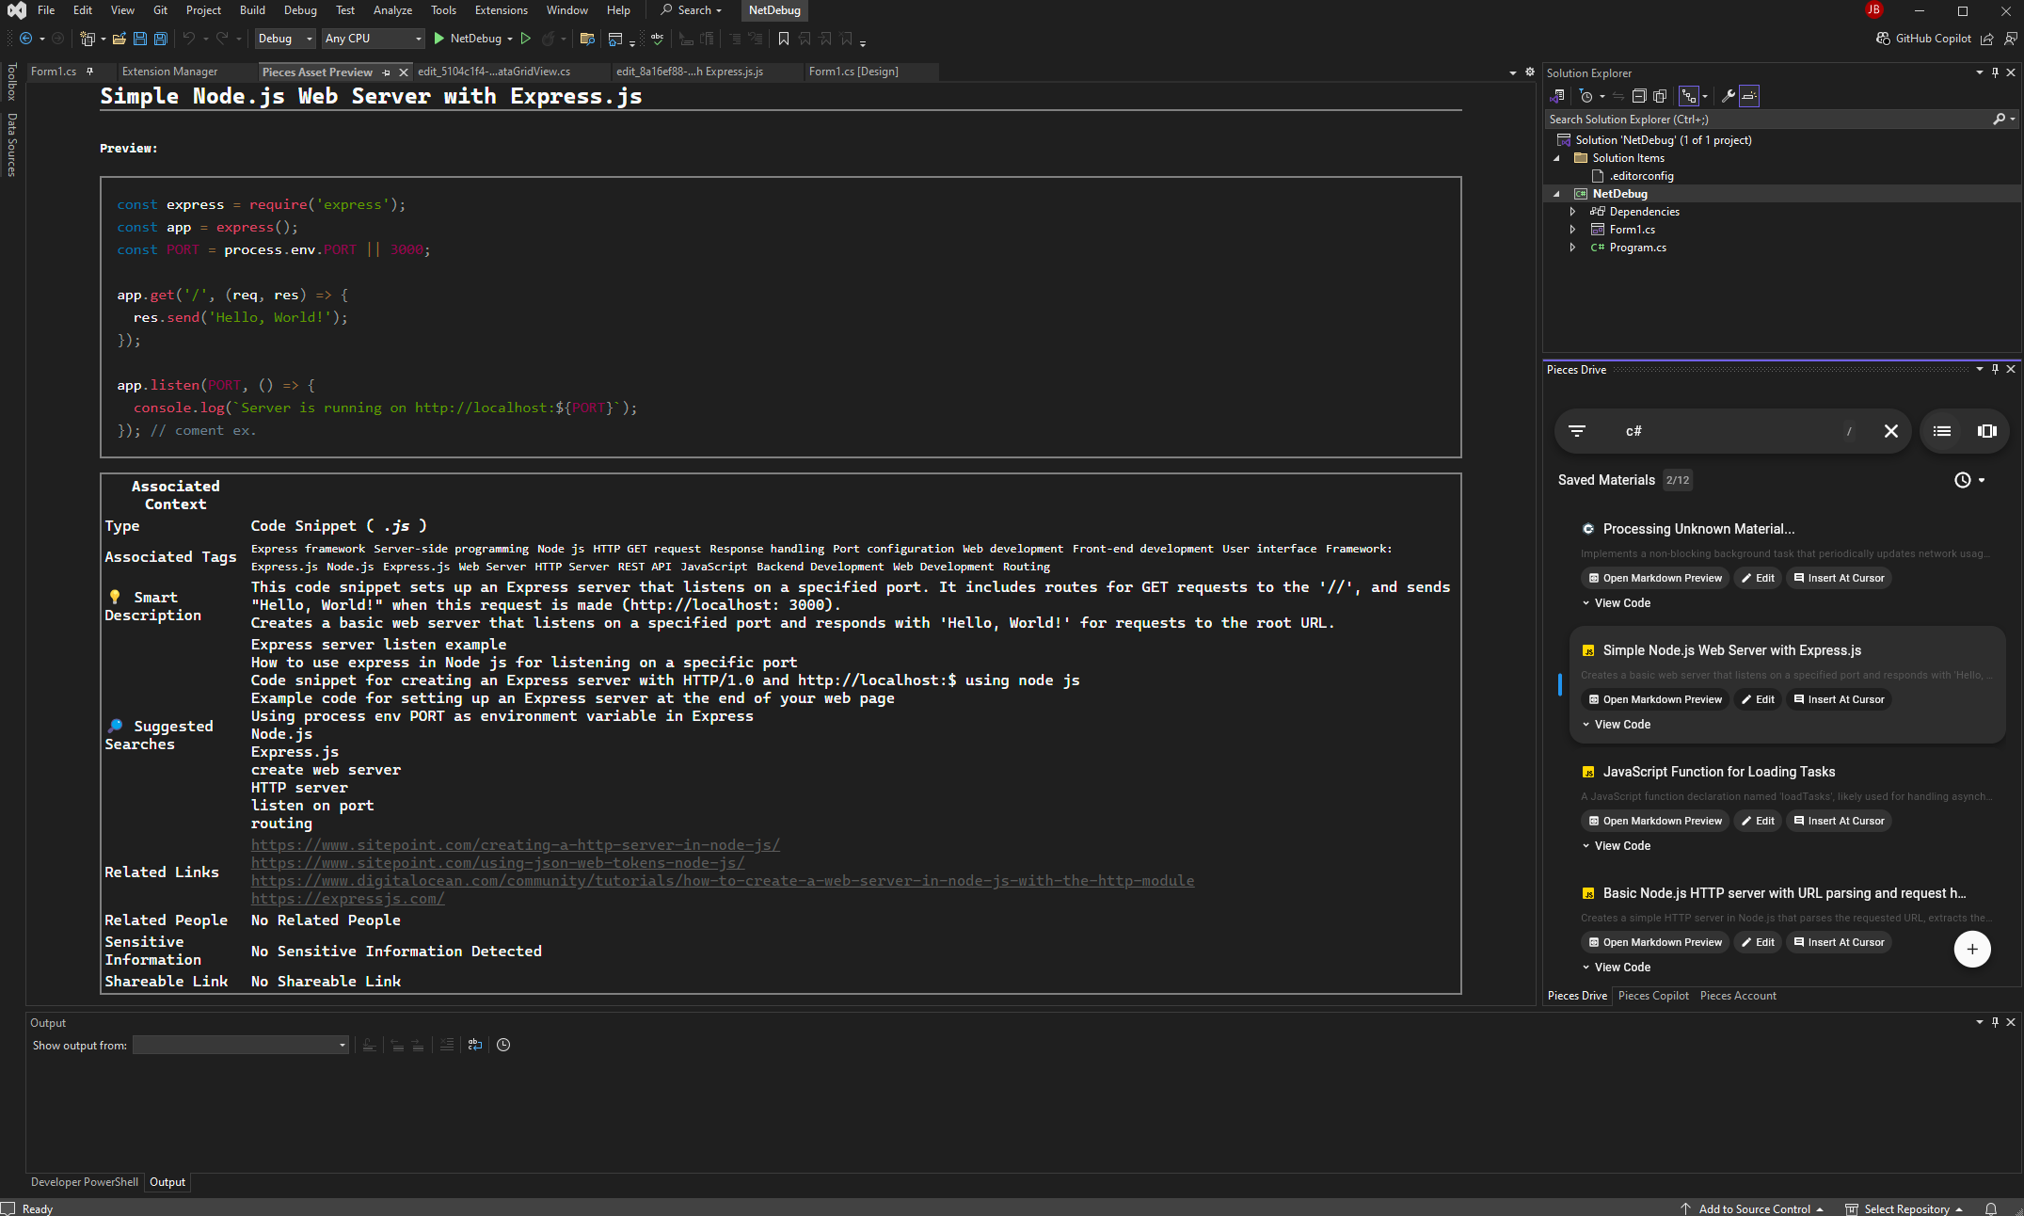Click the toggle word wrap icon in Output

click(x=474, y=1045)
